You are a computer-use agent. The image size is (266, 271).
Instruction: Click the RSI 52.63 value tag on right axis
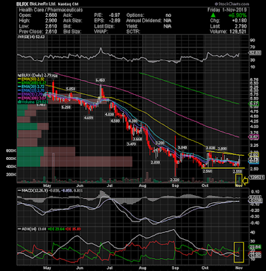255,53
